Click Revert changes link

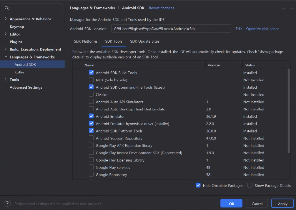[162, 8]
